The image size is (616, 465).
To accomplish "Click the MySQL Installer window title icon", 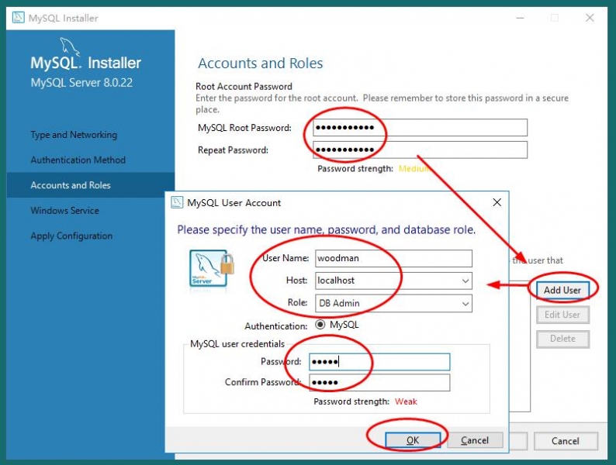I will tap(18, 18).
